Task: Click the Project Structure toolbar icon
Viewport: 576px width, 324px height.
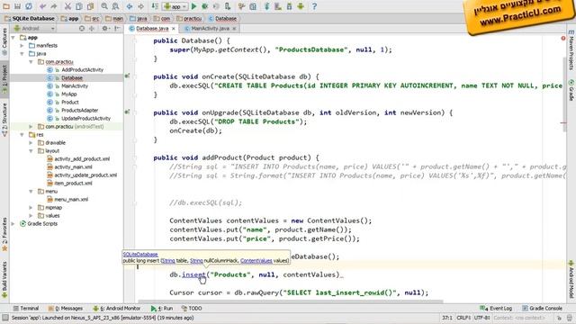Action: [x=253, y=6]
